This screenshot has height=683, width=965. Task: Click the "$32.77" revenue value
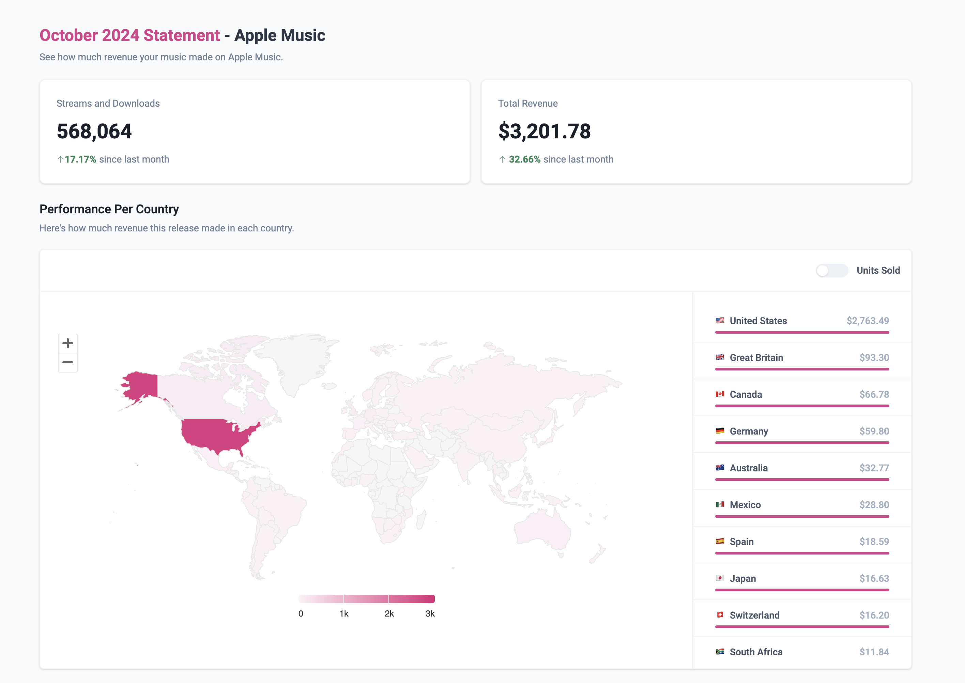pyautogui.click(x=874, y=468)
